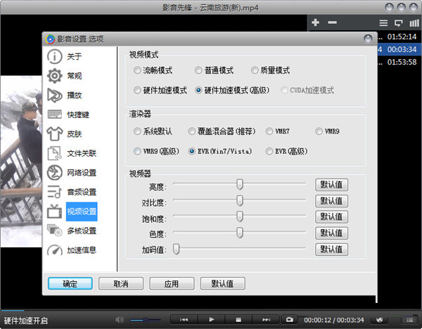Screen dimensions: 422x329
Task: Click the plus icon to add playlist file
Action: 315,22
